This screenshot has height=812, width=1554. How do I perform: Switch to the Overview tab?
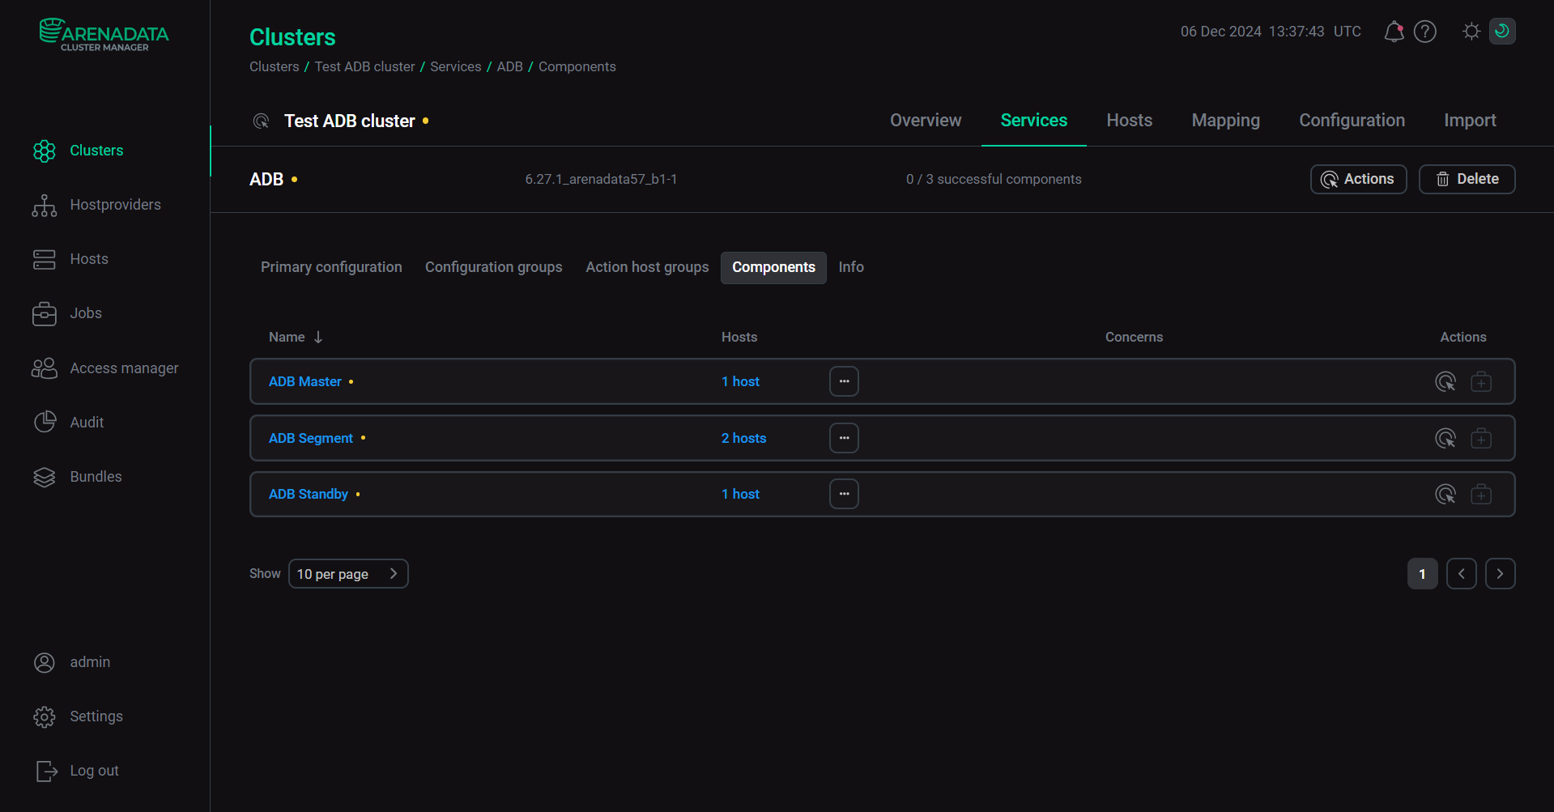point(926,121)
